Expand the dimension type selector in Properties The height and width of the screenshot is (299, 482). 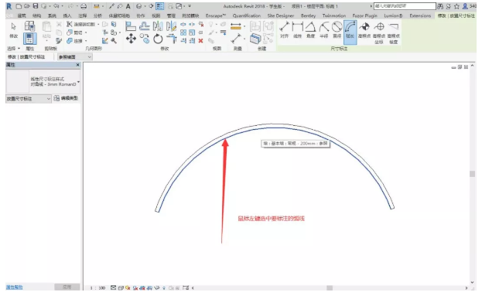click(43, 82)
